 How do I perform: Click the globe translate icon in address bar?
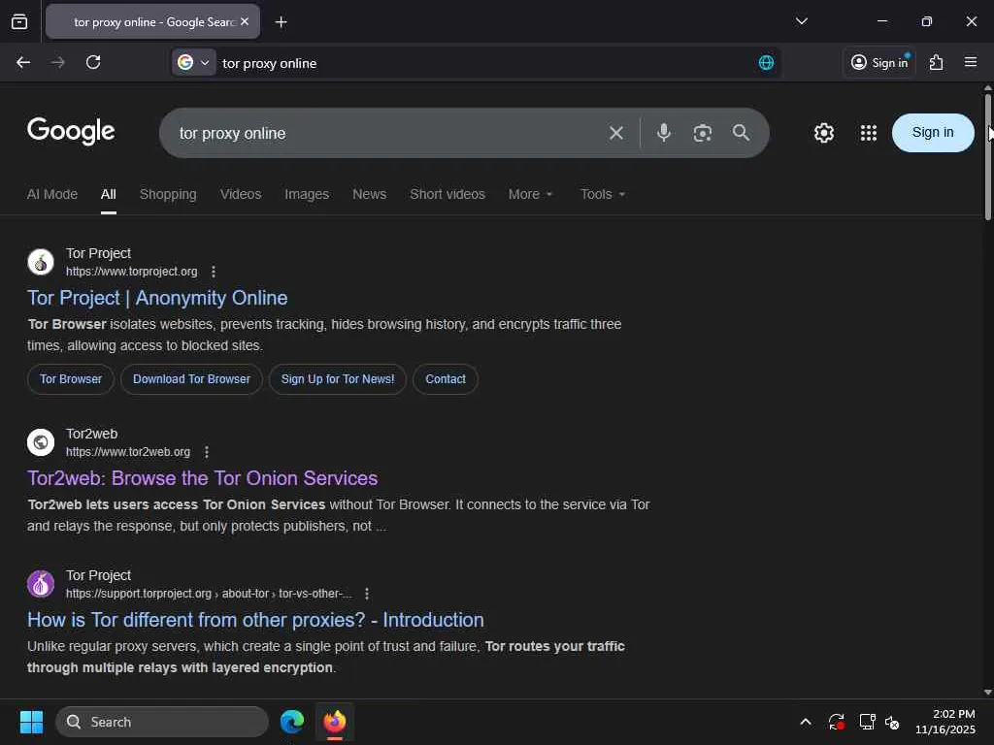[766, 62]
